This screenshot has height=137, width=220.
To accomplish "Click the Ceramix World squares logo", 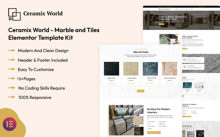I will pos(14,14).
